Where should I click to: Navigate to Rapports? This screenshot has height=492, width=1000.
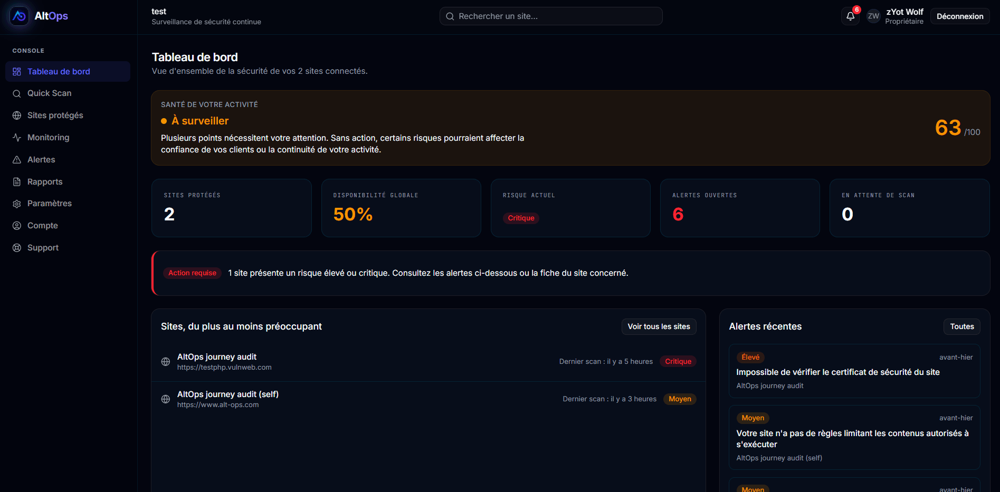(x=68, y=182)
